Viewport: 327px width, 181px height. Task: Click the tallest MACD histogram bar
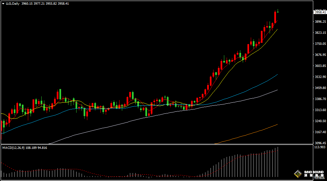point(278,162)
